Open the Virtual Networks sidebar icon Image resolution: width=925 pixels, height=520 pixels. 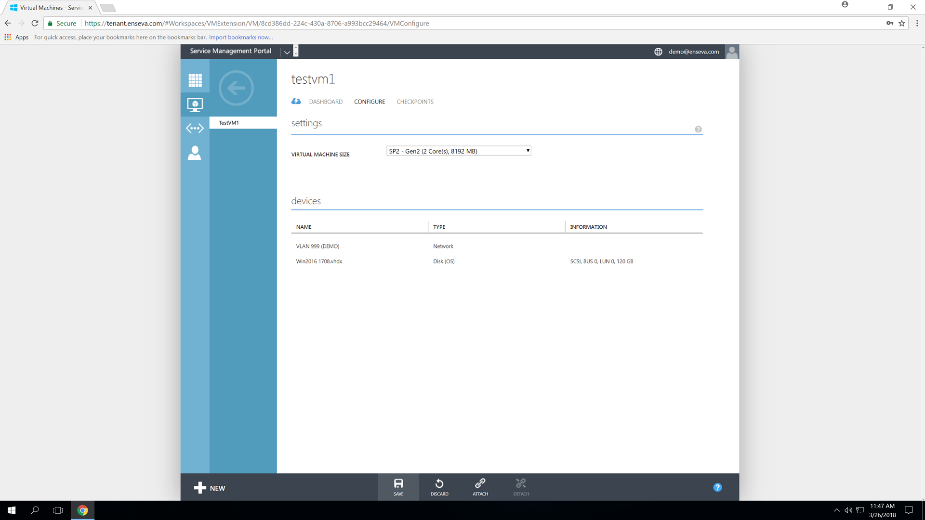(195, 128)
